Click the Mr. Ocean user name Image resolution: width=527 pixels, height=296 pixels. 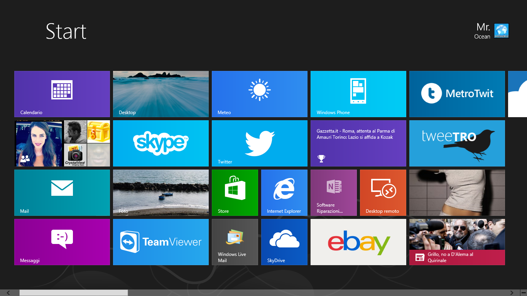click(x=482, y=31)
